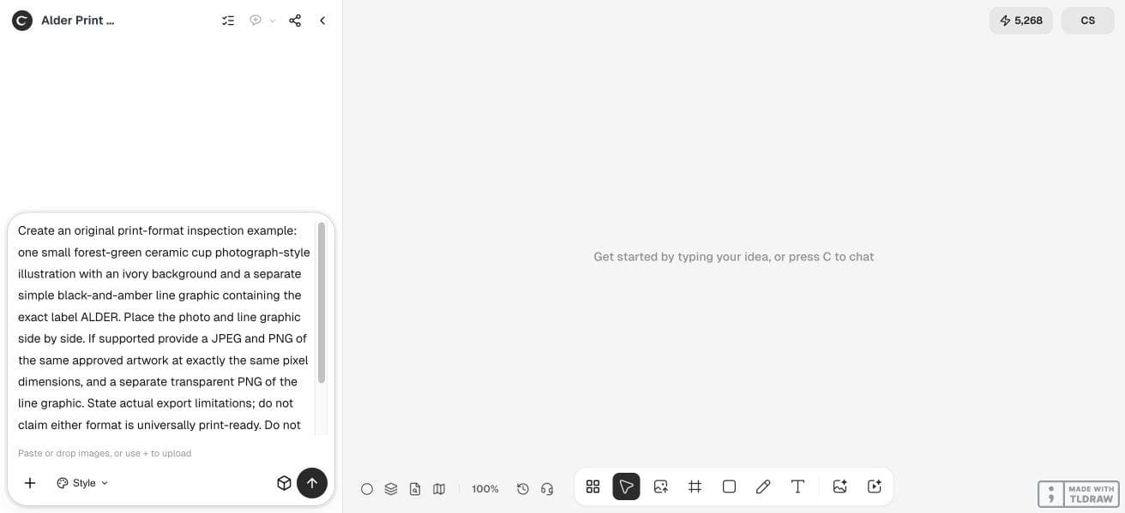The height and width of the screenshot is (513, 1125).
Task: Click the prompt box scrollbar
Action: [x=322, y=302]
